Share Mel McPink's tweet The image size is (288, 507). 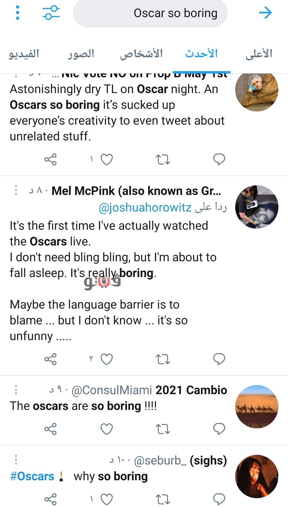(x=50, y=359)
